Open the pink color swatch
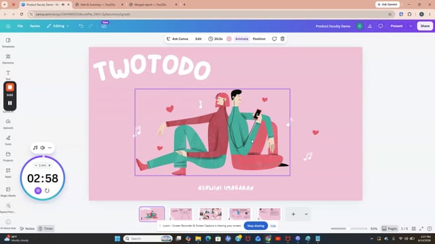The width and height of the screenshot is (435, 244). 229,39
